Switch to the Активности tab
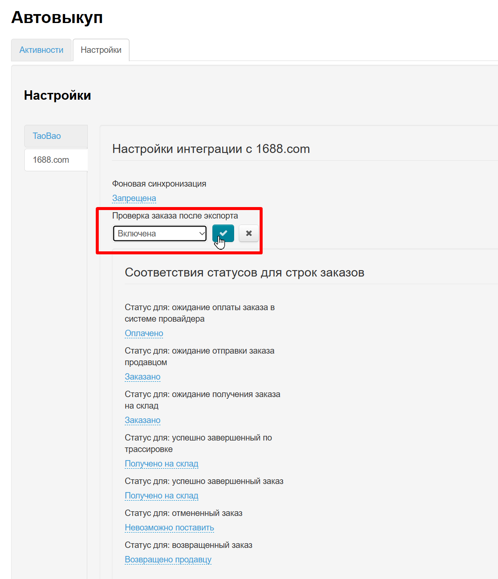Viewport: 498px width, 579px height. tap(41, 50)
